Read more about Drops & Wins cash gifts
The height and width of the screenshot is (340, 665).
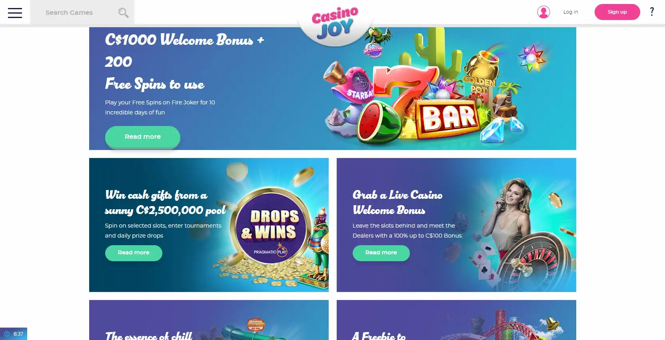pos(134,253)
